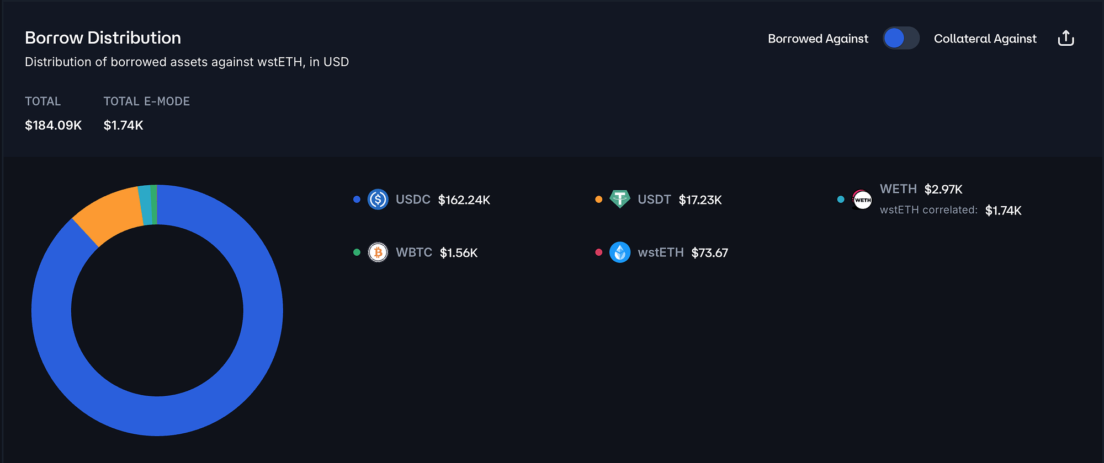Click the WETH token icon
Screen dimensions: 1104x463
coord(862,200)
